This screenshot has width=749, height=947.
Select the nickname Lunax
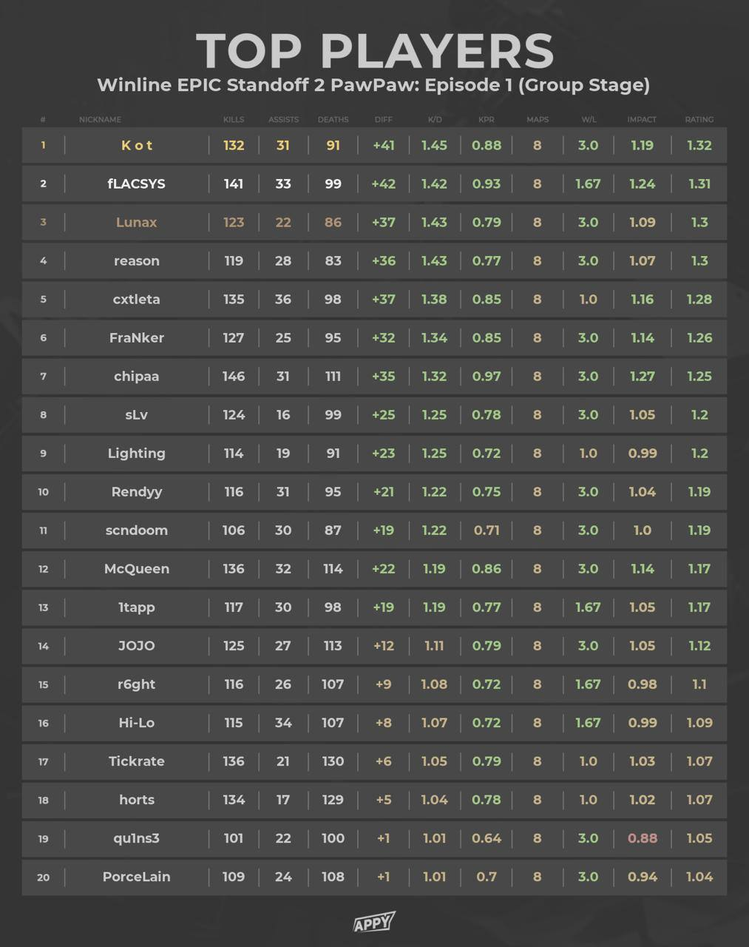pyautogui.click(x=137, y=222)
